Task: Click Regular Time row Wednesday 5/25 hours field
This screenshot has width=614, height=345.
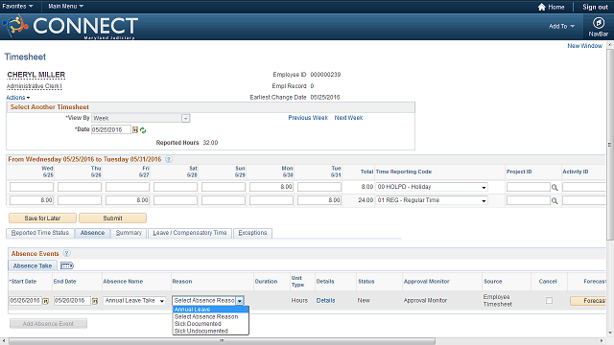Action: (x=32, y=200)
